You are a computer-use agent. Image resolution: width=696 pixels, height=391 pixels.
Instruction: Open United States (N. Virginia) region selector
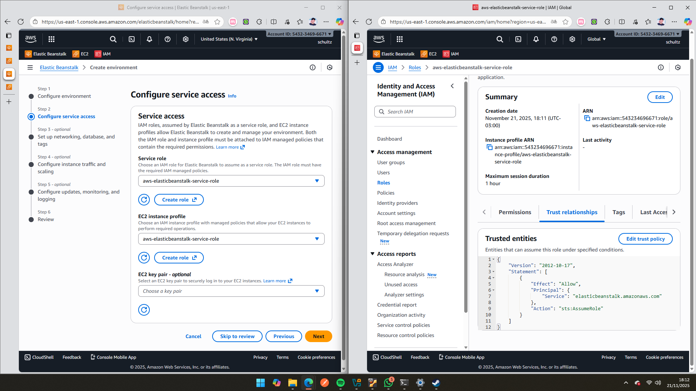coord(229,39)
